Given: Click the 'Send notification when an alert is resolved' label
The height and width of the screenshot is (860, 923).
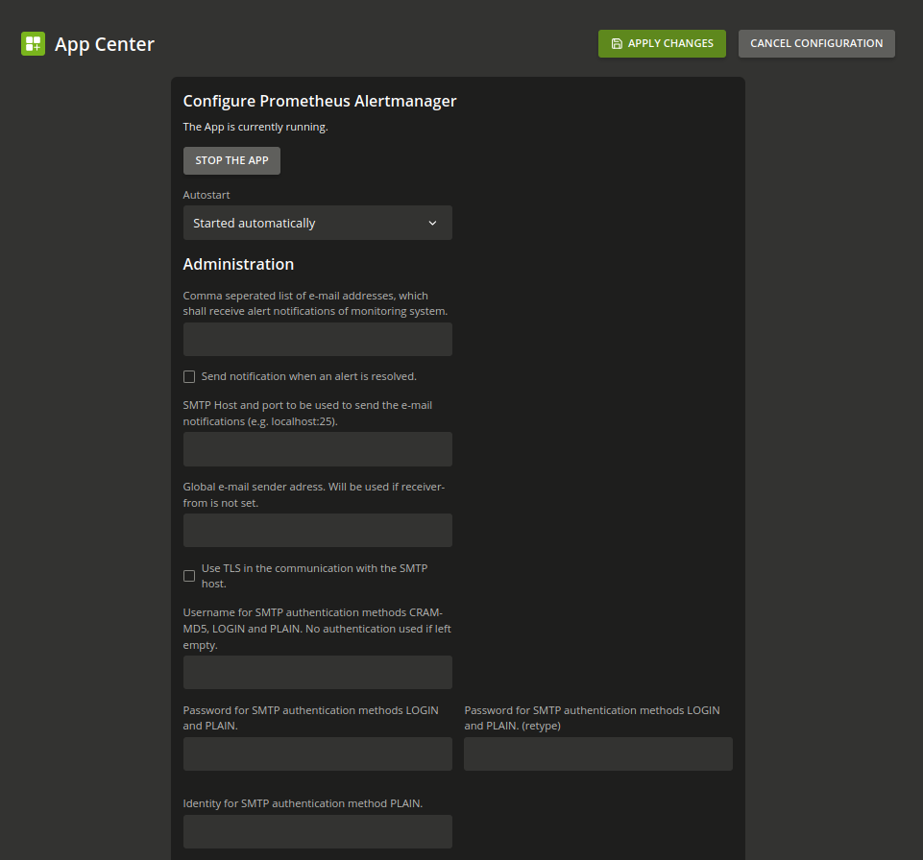Looking at the screenshot, I should pyautogui.click(x=309, y=376).
